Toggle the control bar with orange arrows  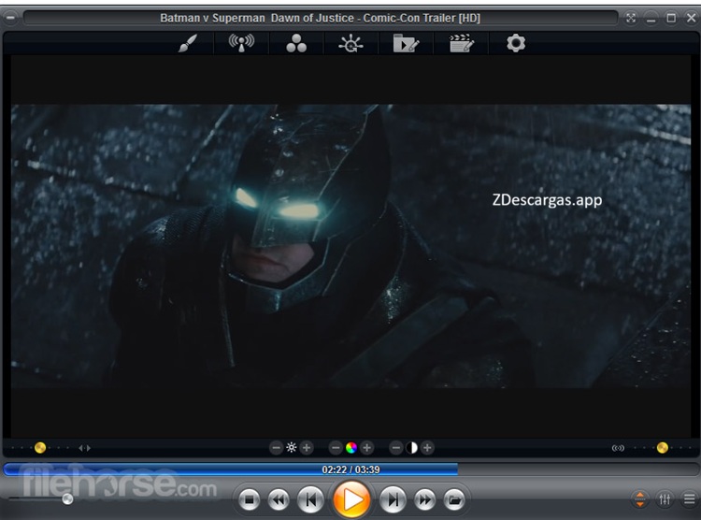(x=640, y=499)
